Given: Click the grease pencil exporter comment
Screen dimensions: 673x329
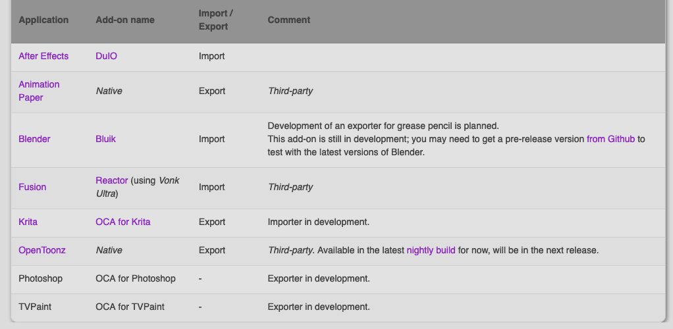Looking at the screenshot, I should [383, 126].
